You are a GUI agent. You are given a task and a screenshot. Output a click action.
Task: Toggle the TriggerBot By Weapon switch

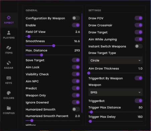(x=139, y=78)
